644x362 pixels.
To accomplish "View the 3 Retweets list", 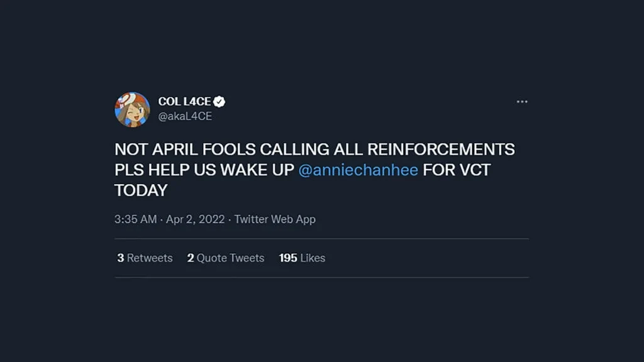I will coord(145,258).
